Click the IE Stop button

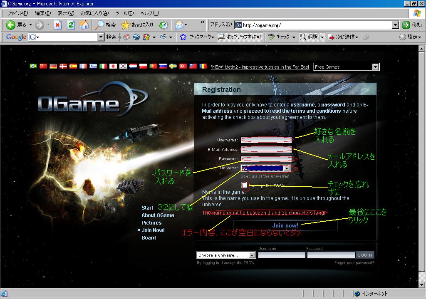click(57, 25)
